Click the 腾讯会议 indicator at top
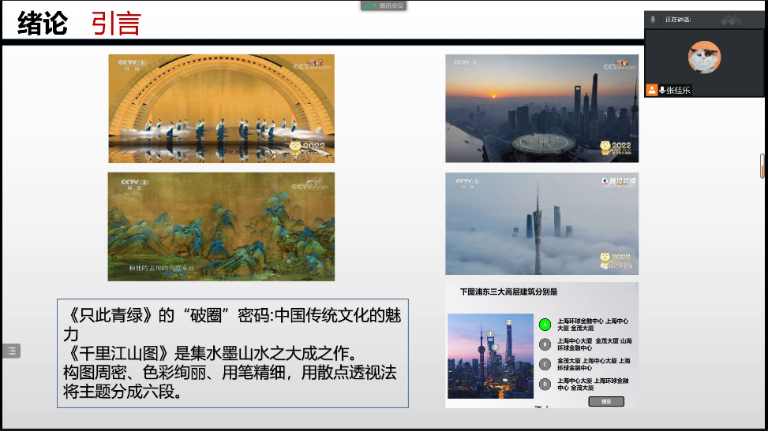Screen dimensions: 768x431 pos(384,6)
